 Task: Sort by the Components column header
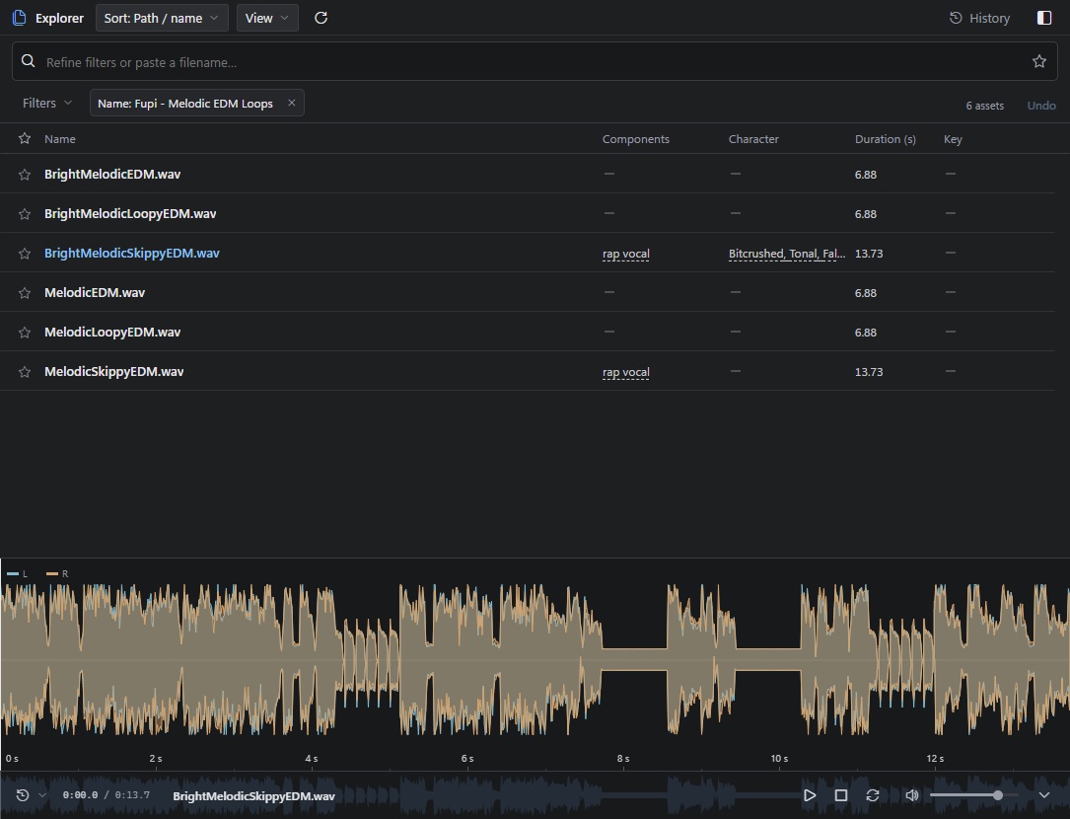(x=635, y=139)
